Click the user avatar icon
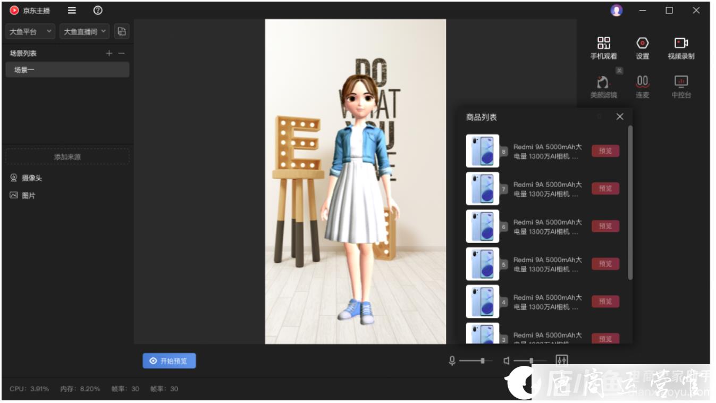Screen dimensions: 716x403 coord(617,11)
